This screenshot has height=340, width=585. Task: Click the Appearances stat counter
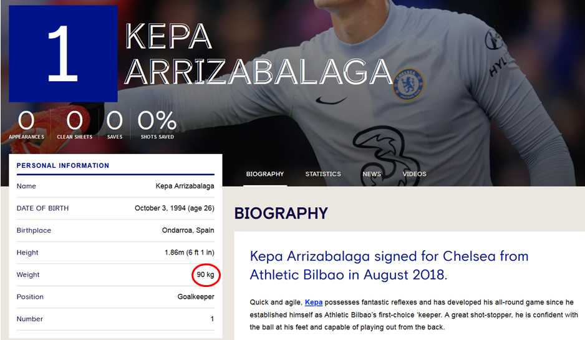26,125
